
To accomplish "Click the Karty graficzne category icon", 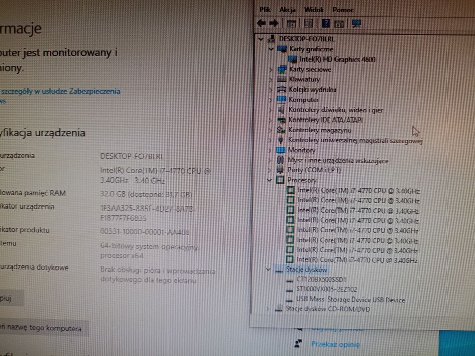I will 282,49.
